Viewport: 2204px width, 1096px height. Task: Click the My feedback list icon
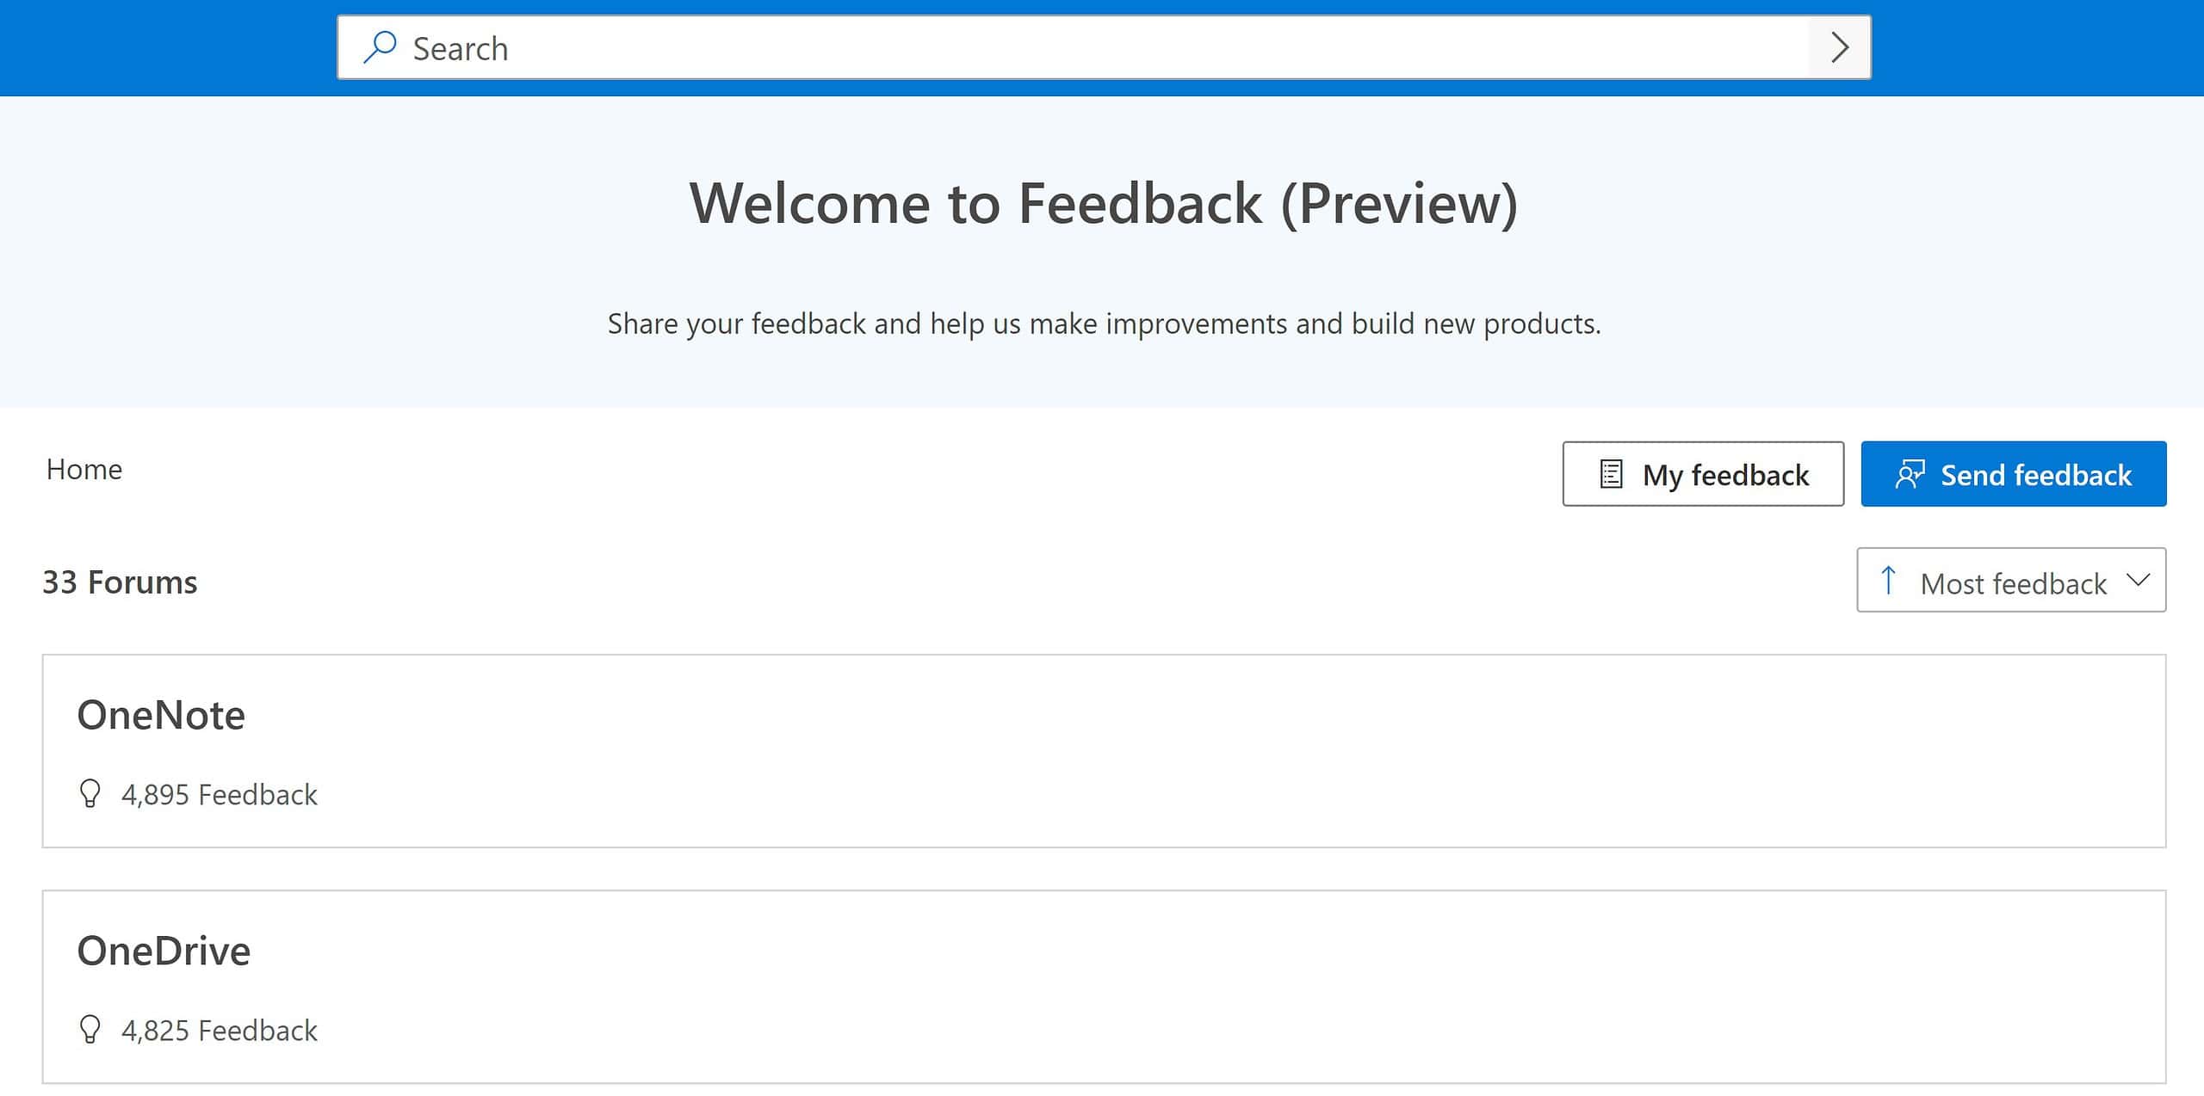click(1611, 474)
